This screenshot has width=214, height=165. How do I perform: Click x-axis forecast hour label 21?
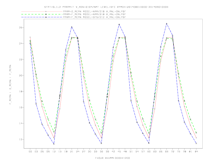click(72, 152)
